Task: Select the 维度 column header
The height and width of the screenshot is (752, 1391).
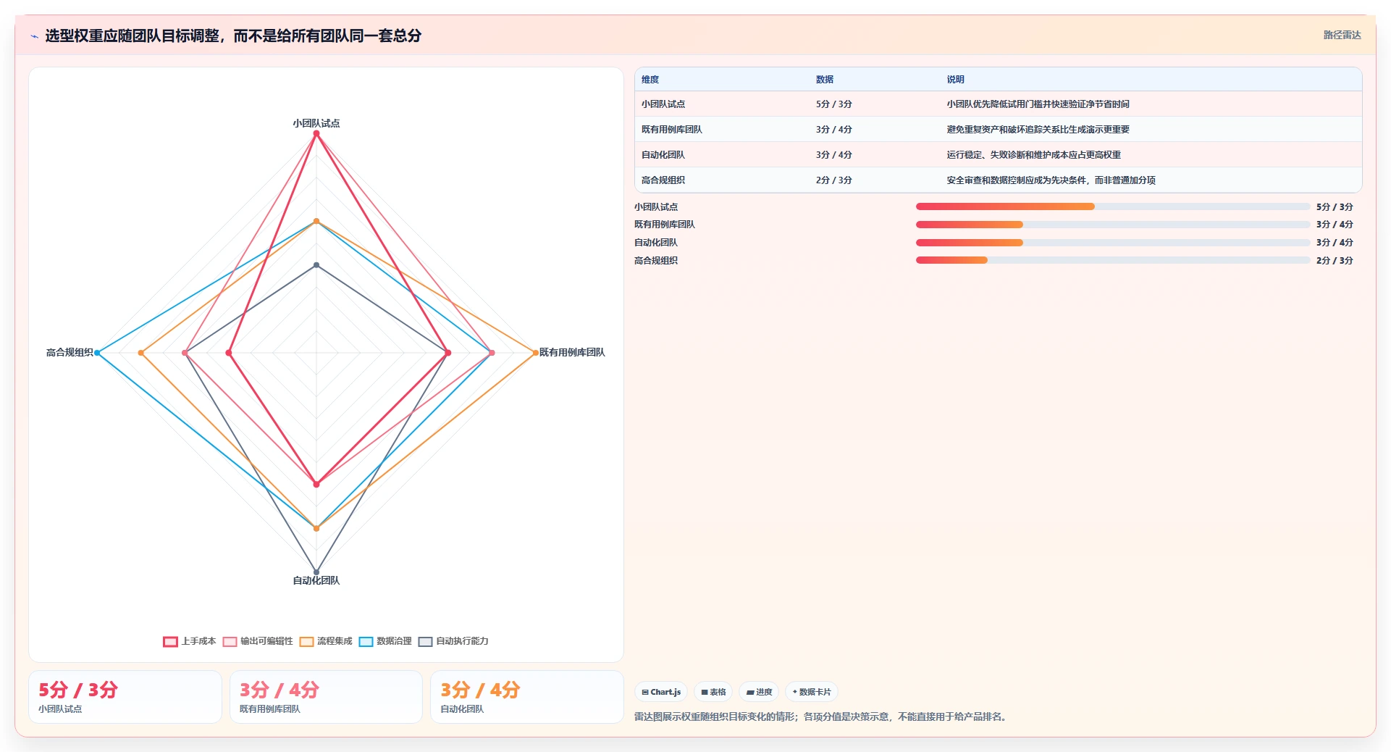Action: [x=650, y=80]
